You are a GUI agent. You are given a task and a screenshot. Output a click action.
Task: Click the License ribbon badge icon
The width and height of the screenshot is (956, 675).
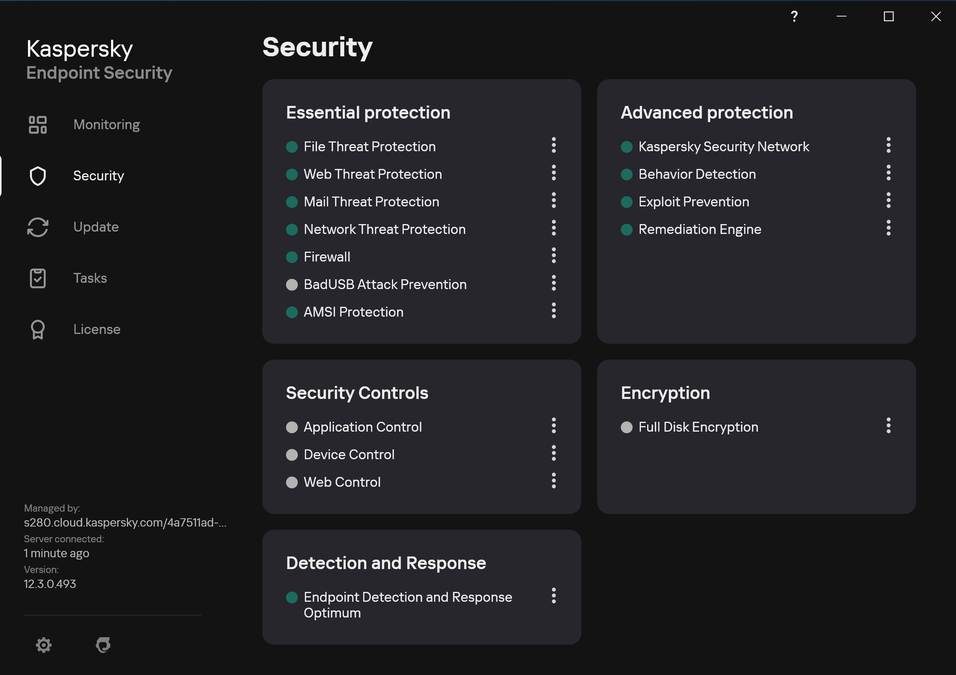coord(37,329)
